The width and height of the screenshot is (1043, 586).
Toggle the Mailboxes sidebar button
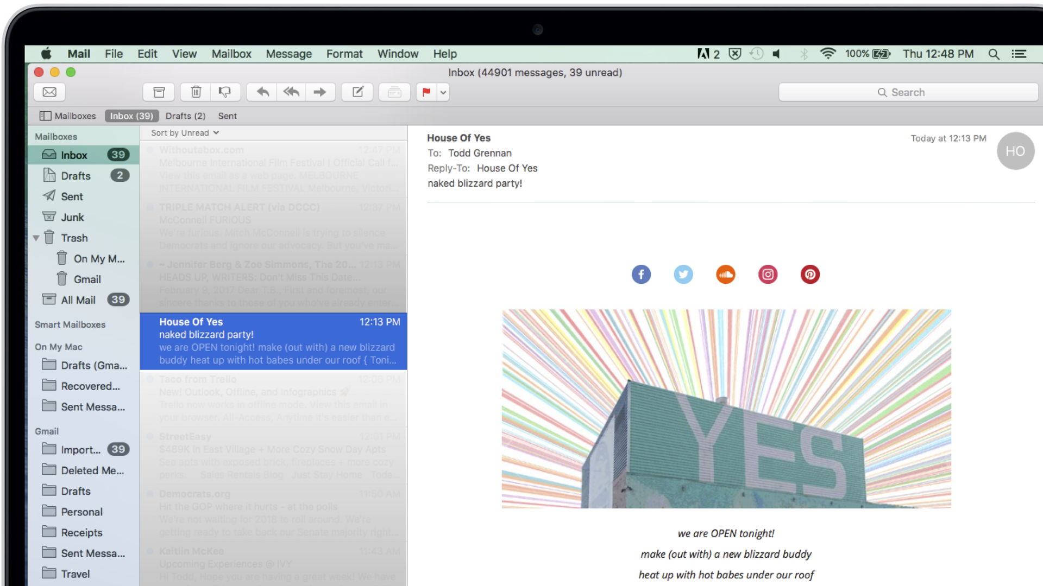click(x=67, y=116)
